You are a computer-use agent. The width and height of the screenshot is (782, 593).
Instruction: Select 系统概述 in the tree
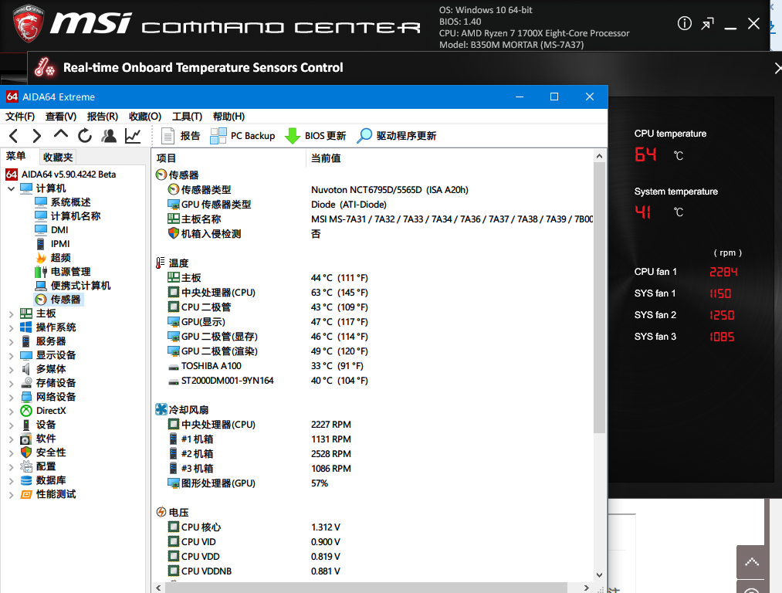click(63, 202)
